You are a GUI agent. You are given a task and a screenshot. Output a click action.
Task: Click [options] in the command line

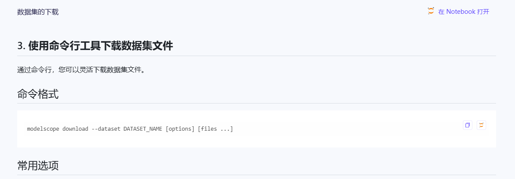tap(180, 129)
